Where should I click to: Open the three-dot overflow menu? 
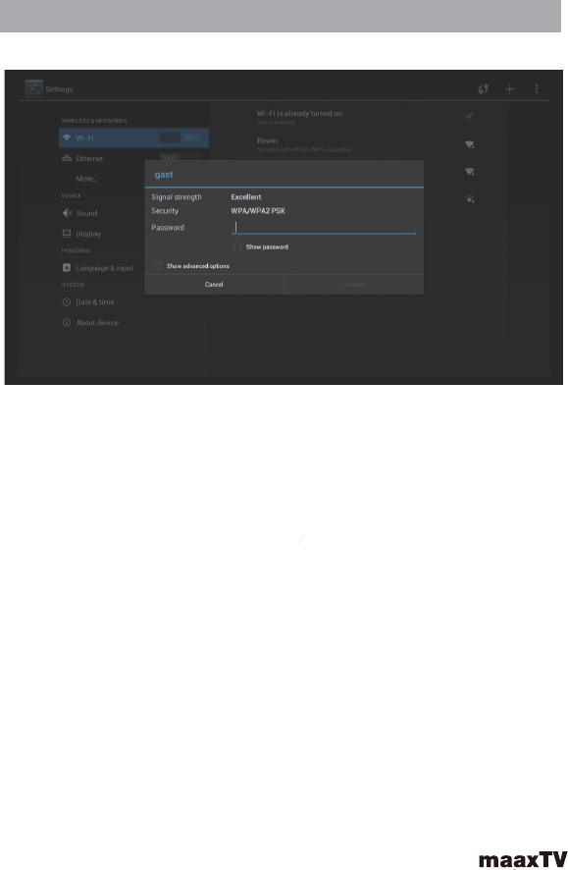pos(537,88)
